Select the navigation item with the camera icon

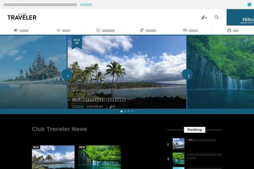(63, 30)
